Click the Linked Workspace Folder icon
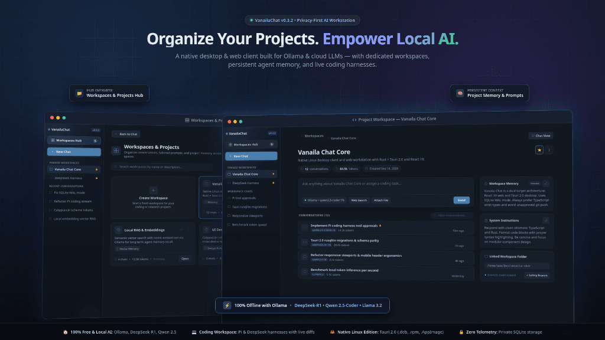The width and height of the screenshot is (605, 340). (486, 256)
